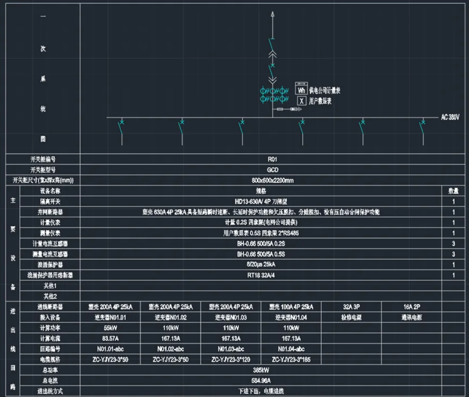Screen dimensions: 469x397
Task: Click the incoming line arrowhead at top
Action: click(x=273, y=14)
